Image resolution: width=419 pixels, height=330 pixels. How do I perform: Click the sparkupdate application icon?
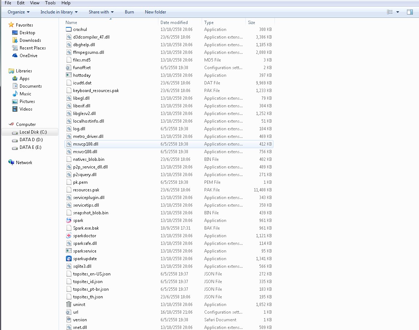click(69, 259)
